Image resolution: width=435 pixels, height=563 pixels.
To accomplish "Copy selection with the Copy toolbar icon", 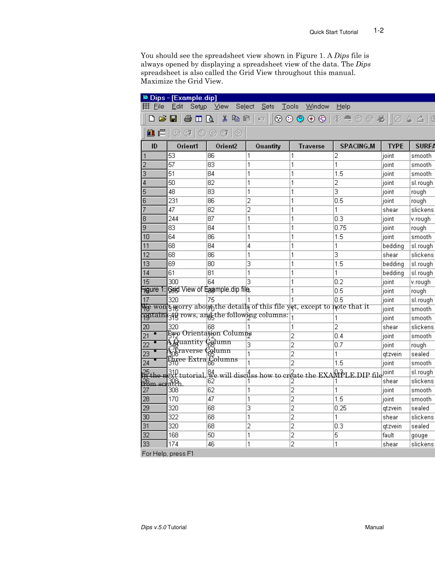I will coord(235,119).
